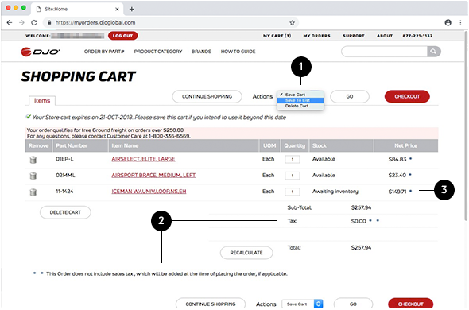The image size is (469, 310).
Task: Click the RECALCULATE button
Action: pos(246,253)
